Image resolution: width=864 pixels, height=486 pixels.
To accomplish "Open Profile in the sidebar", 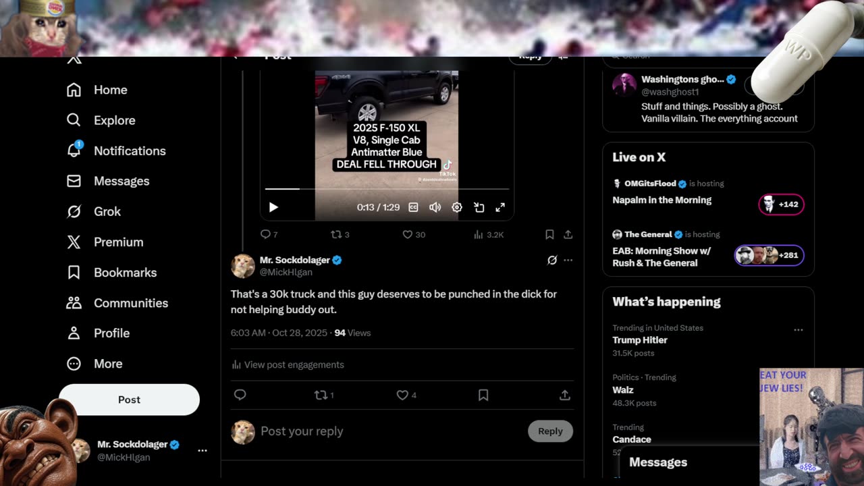I will [x=99, y=333].
